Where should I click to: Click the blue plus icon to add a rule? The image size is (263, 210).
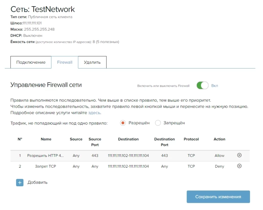coord(20,182)
